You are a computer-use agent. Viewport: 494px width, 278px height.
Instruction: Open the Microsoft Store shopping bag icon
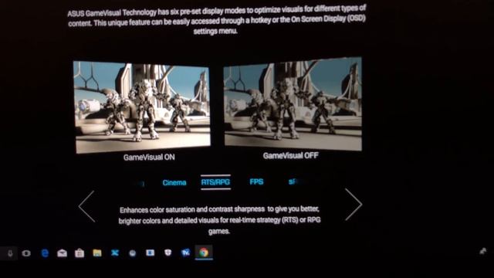pos(80,253)
